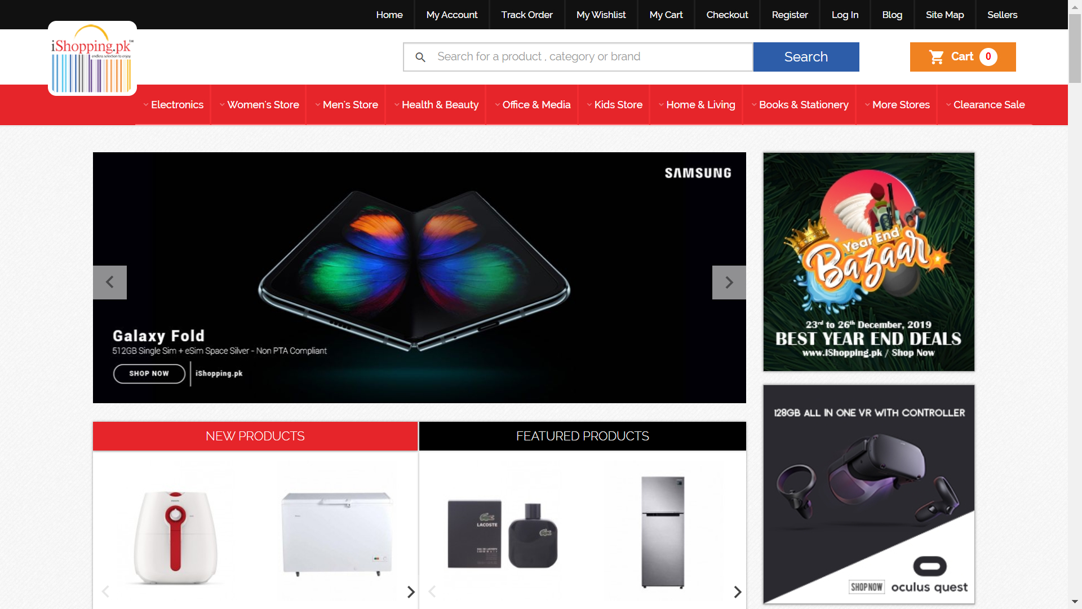Open the Log In link

click(x=845, y=15)
